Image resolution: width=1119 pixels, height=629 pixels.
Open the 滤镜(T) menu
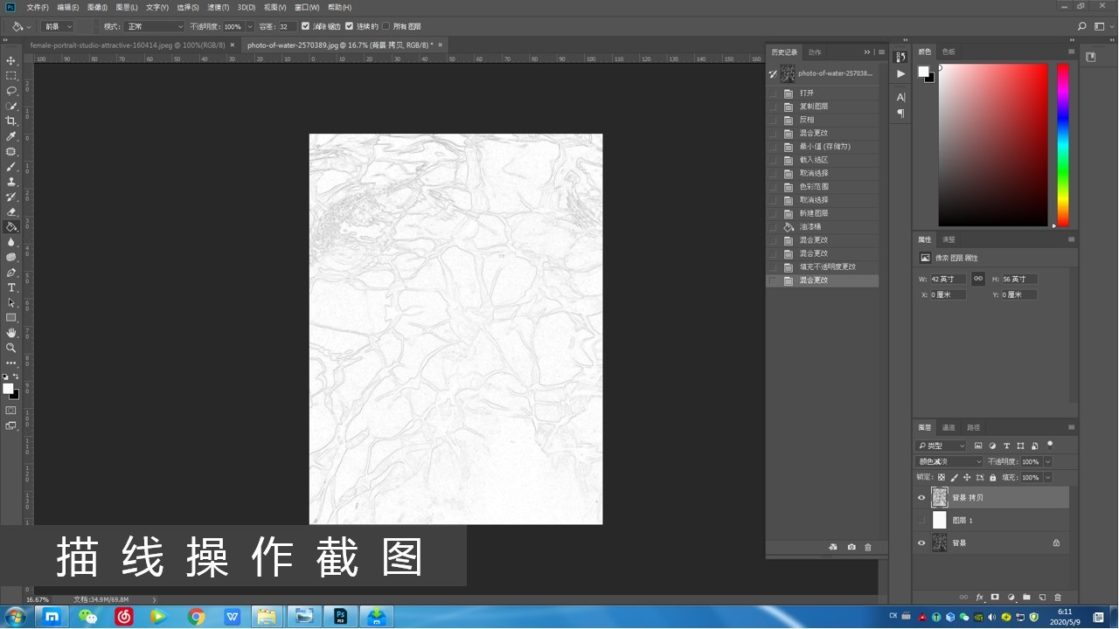tap(219, 7)
